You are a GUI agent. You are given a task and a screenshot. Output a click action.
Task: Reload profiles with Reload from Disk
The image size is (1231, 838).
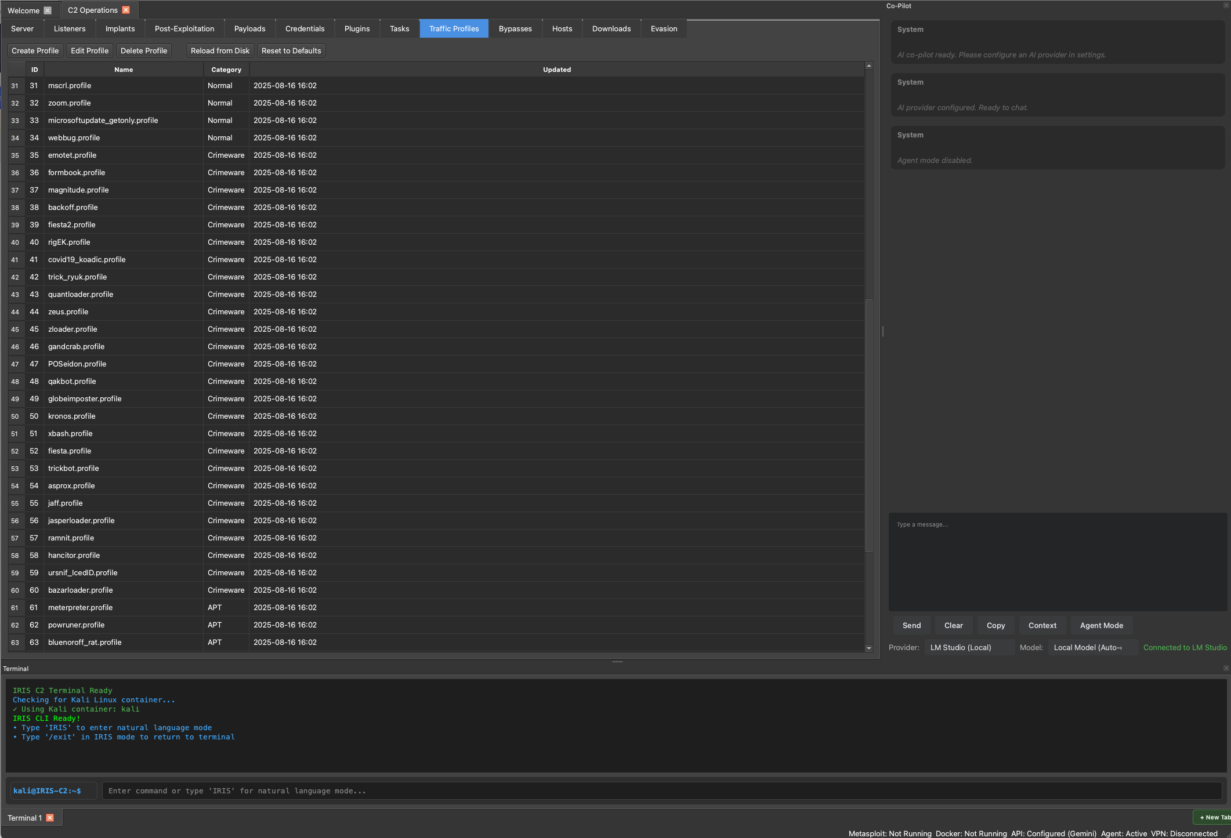click(x=220, y=50)
